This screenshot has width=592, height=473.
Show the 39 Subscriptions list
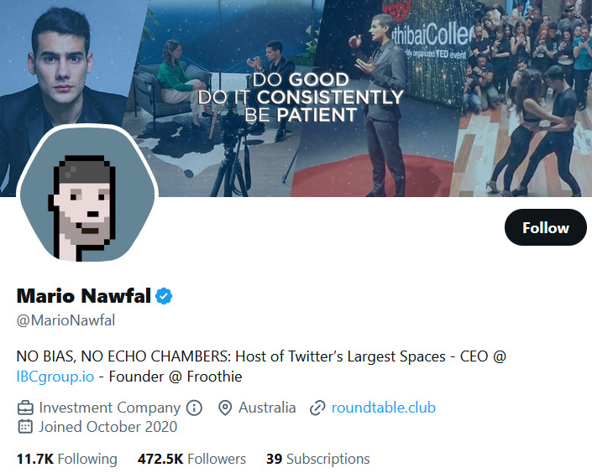[x=317, y=459]
